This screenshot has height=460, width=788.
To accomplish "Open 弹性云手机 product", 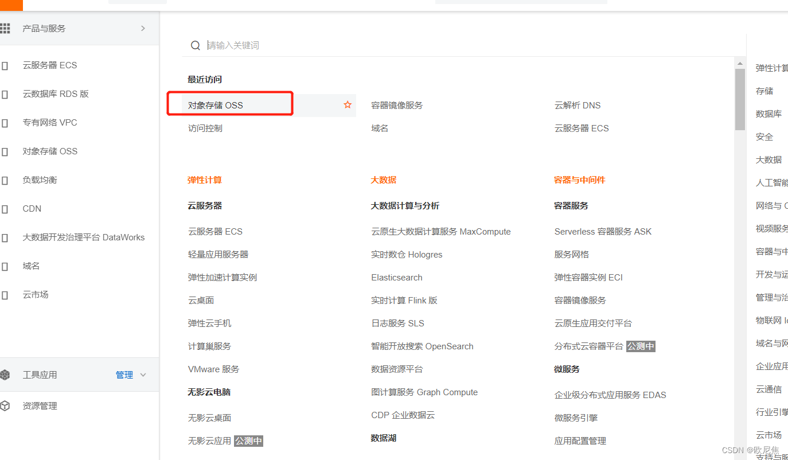I will click(210, 323).
